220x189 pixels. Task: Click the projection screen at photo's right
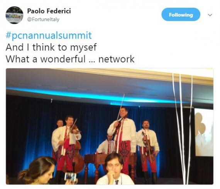204,132
